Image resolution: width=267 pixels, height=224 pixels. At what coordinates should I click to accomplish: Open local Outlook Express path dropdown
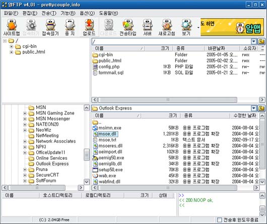click(253, 108)
